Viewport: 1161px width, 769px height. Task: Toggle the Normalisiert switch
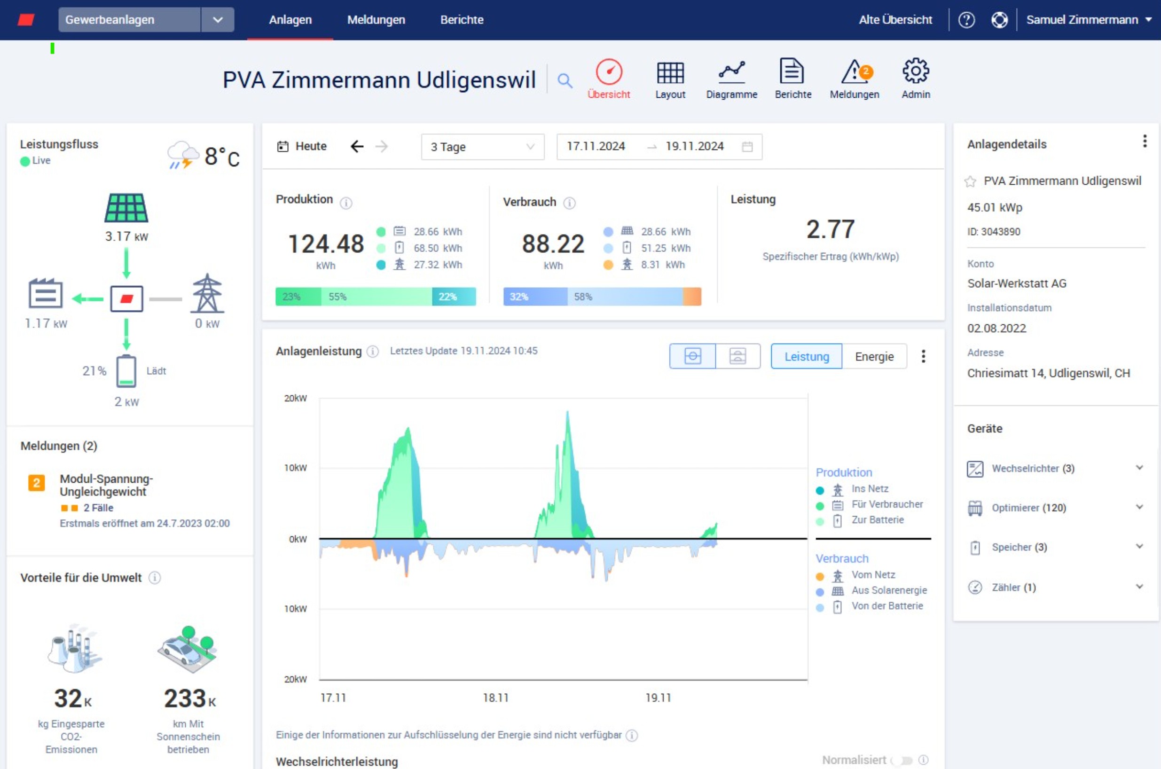click(902, 760)
